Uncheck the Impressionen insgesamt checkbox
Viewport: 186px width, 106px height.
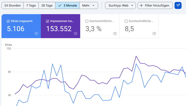click(x=48, y=21)
